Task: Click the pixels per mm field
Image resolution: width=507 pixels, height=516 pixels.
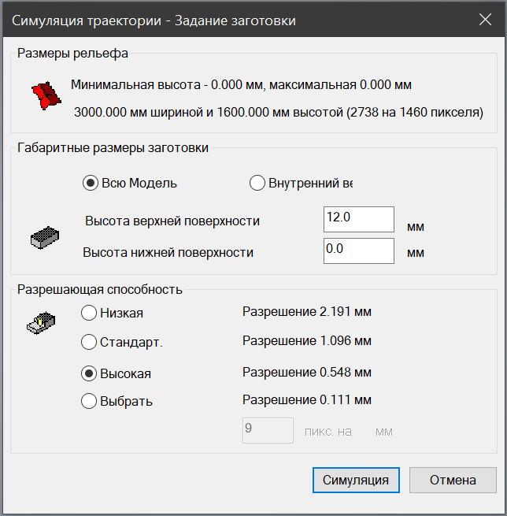Action: (x=268, y=430)
